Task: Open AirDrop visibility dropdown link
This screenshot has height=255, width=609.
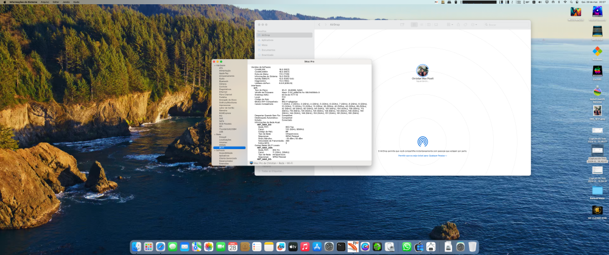Action: tap(422, 156)
